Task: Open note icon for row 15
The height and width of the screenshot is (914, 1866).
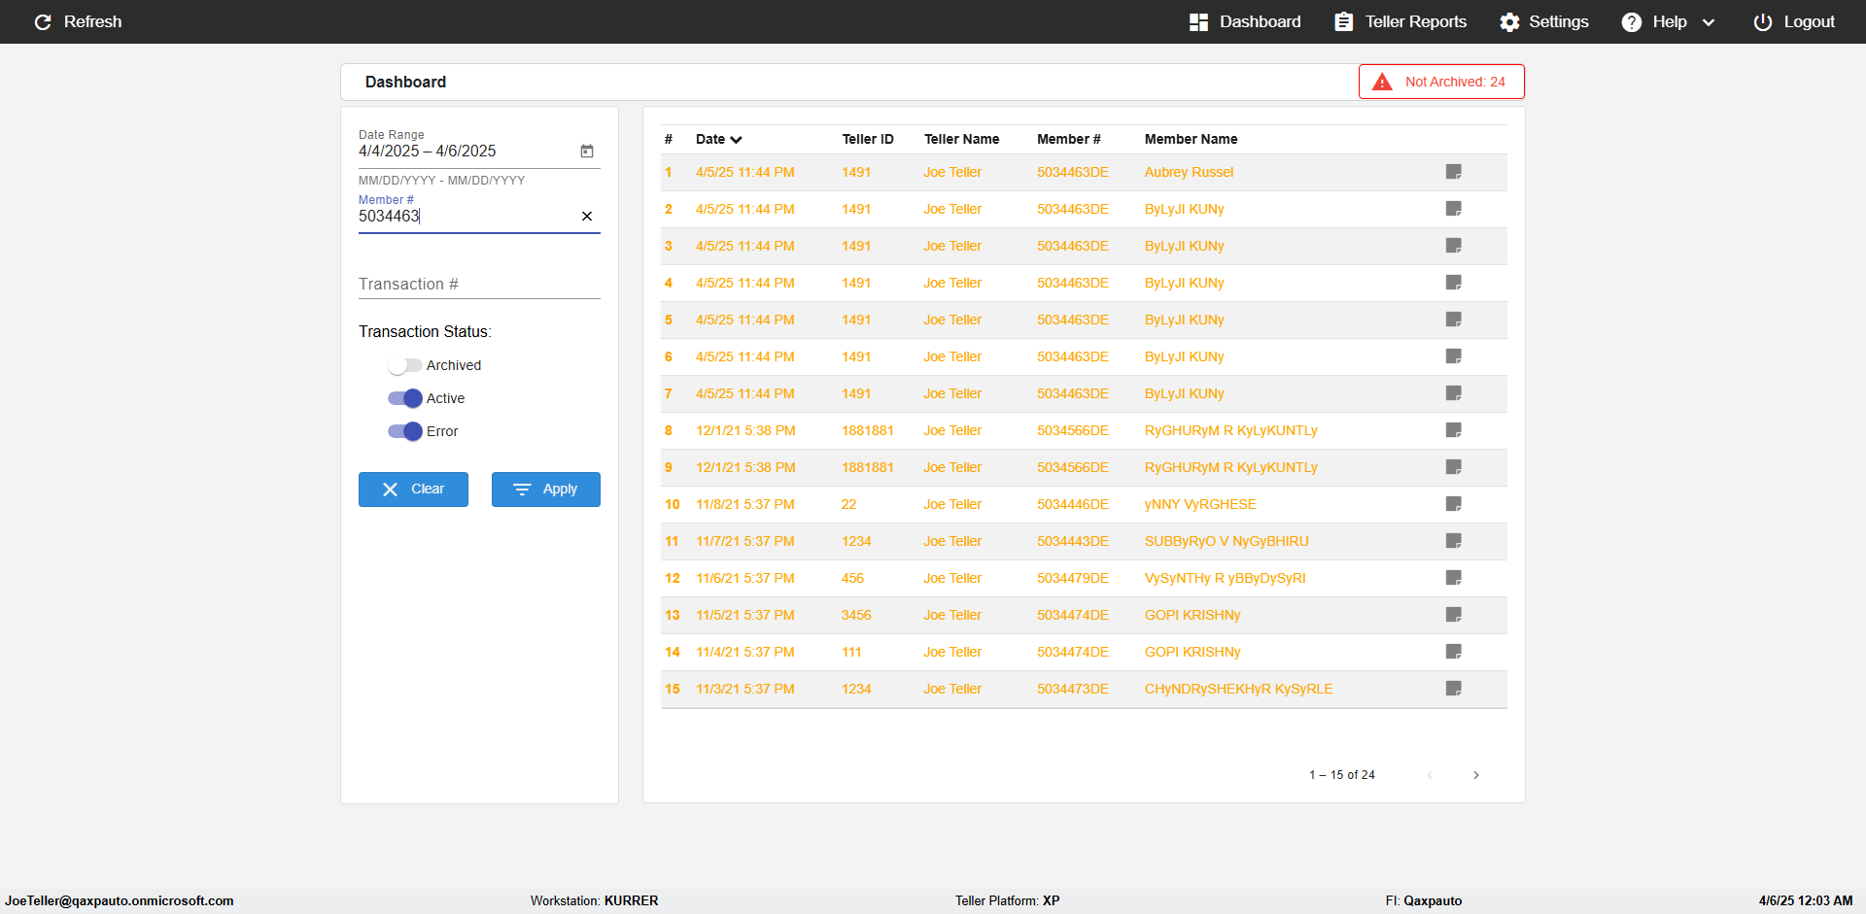Action: click(x=1453, y=689)
